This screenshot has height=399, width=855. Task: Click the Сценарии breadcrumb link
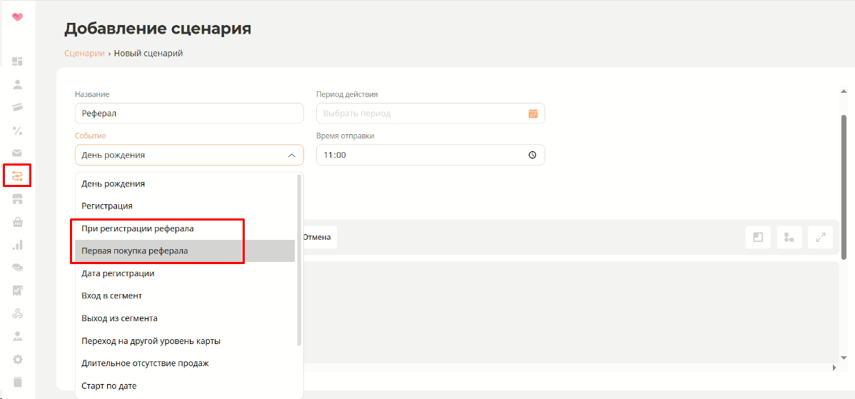[x=84, y=54]
